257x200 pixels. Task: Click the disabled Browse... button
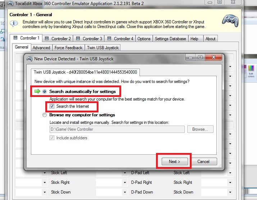click(x=200, y=129)
